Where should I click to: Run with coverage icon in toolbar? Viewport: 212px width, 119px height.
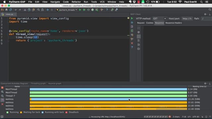tap(88, 10)
